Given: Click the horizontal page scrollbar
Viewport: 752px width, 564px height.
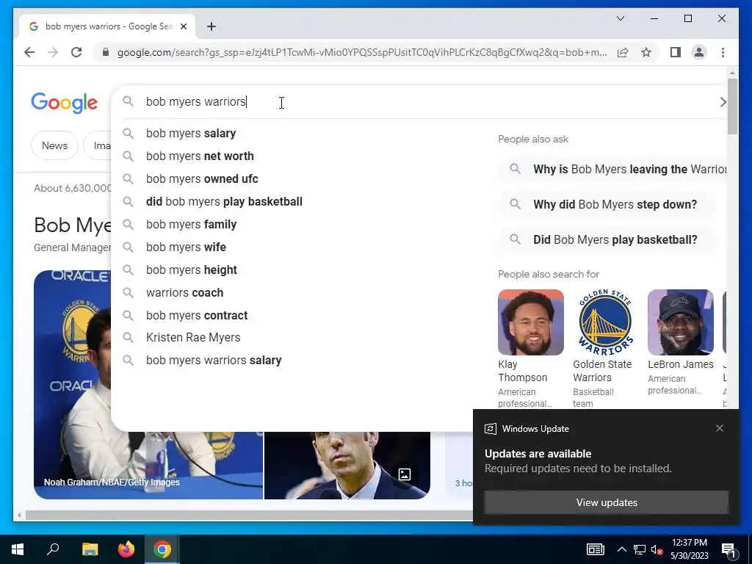Looking at the screenshot, I should point(250,516).
